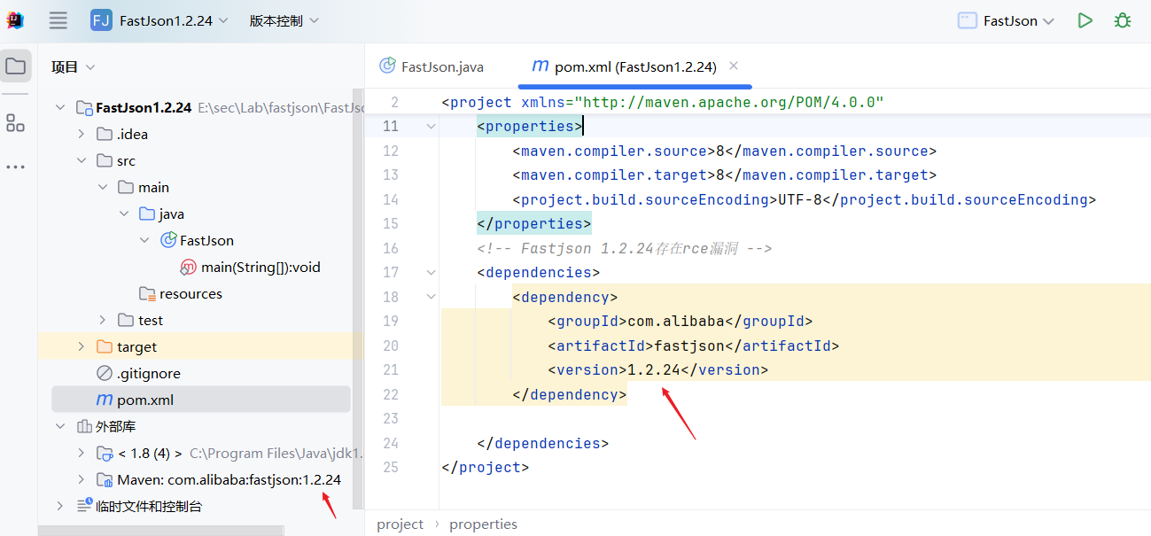Click the IntelliJ IDEA logo icon
Screen dimensions: 1151x536
click(15, 20)
